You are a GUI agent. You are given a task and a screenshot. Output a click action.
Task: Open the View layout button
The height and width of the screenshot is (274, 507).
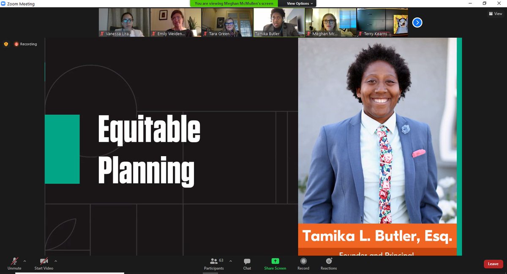[496, 14]
